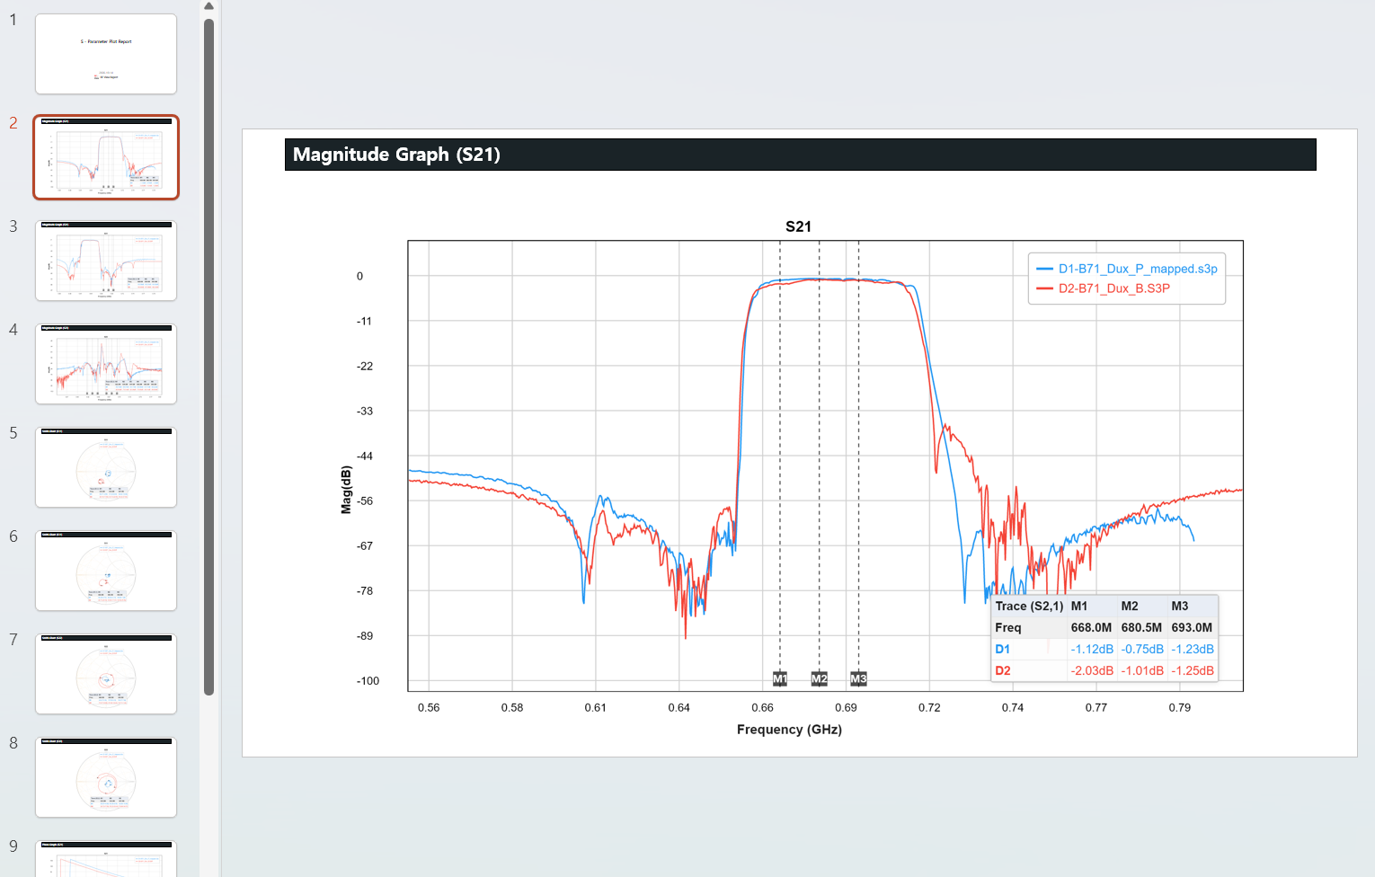Click the D1 row label in marker table
1375x877 pixels.
1003,650
